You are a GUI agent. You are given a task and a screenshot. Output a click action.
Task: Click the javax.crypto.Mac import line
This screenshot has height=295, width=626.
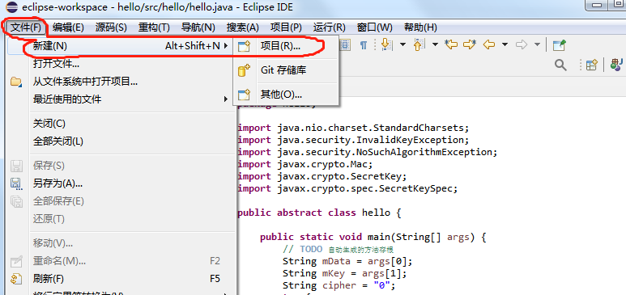(x=305, y=164)
